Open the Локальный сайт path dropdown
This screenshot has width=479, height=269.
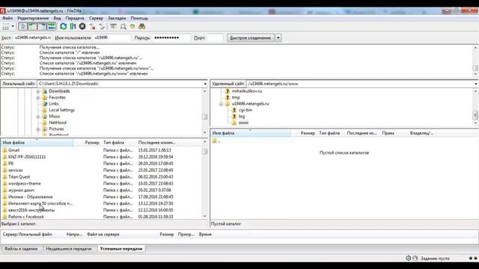pos(205,84)
